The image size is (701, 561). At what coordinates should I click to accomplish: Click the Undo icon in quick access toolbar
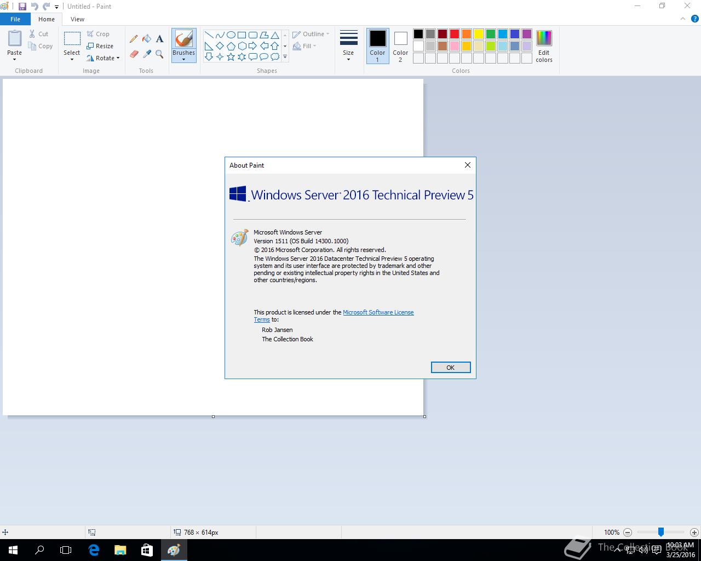(35, 7)
